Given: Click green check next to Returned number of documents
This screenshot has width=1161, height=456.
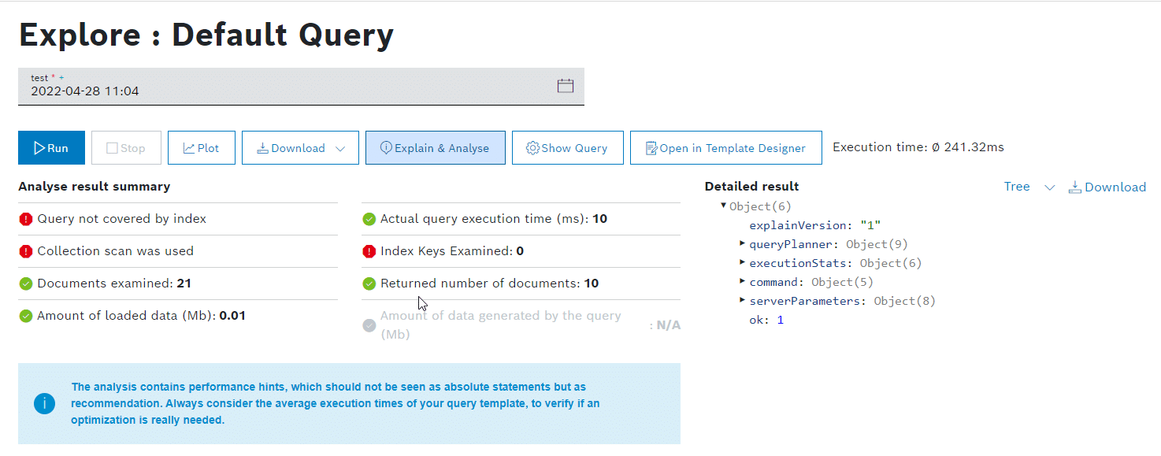Looking at the screenshot, I should (369, 284).
